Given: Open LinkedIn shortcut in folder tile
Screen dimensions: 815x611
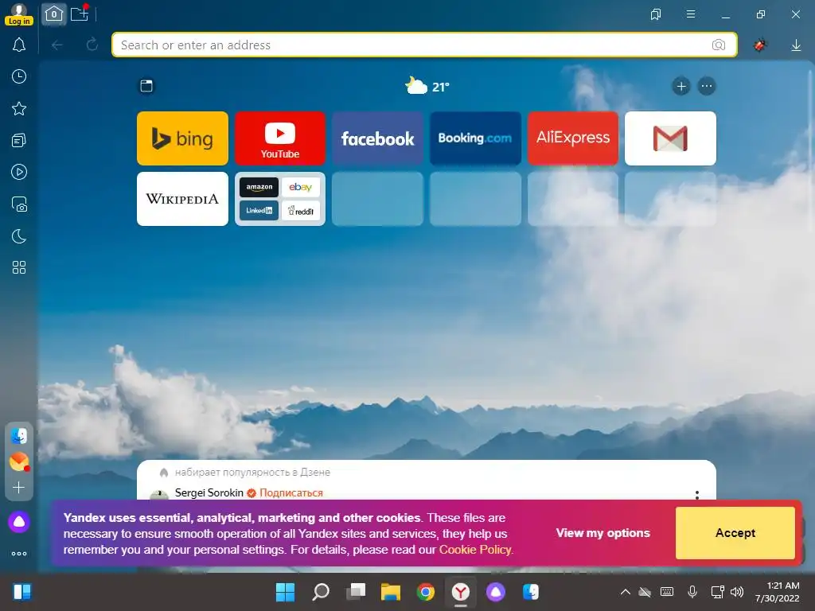Looking at the screenshot, I should pos(259,210).
